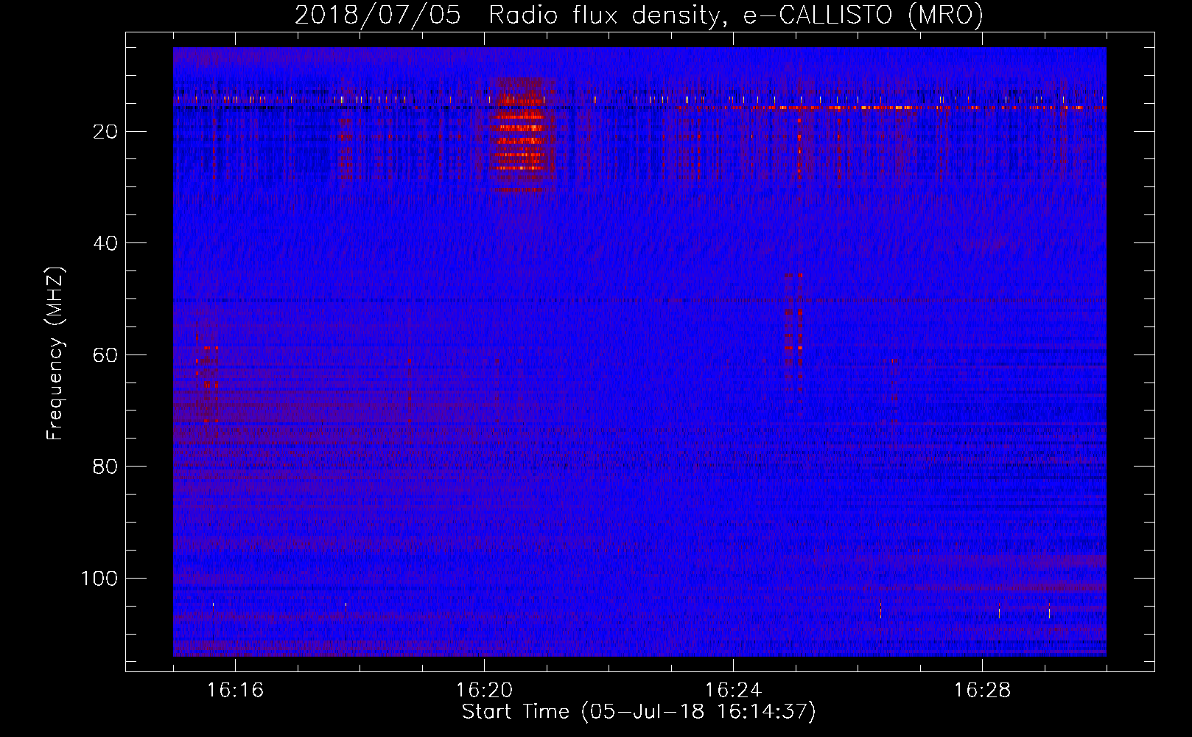
Task: Click the 20 MHz frequency tick label
Action: click(x=105, y=132)
